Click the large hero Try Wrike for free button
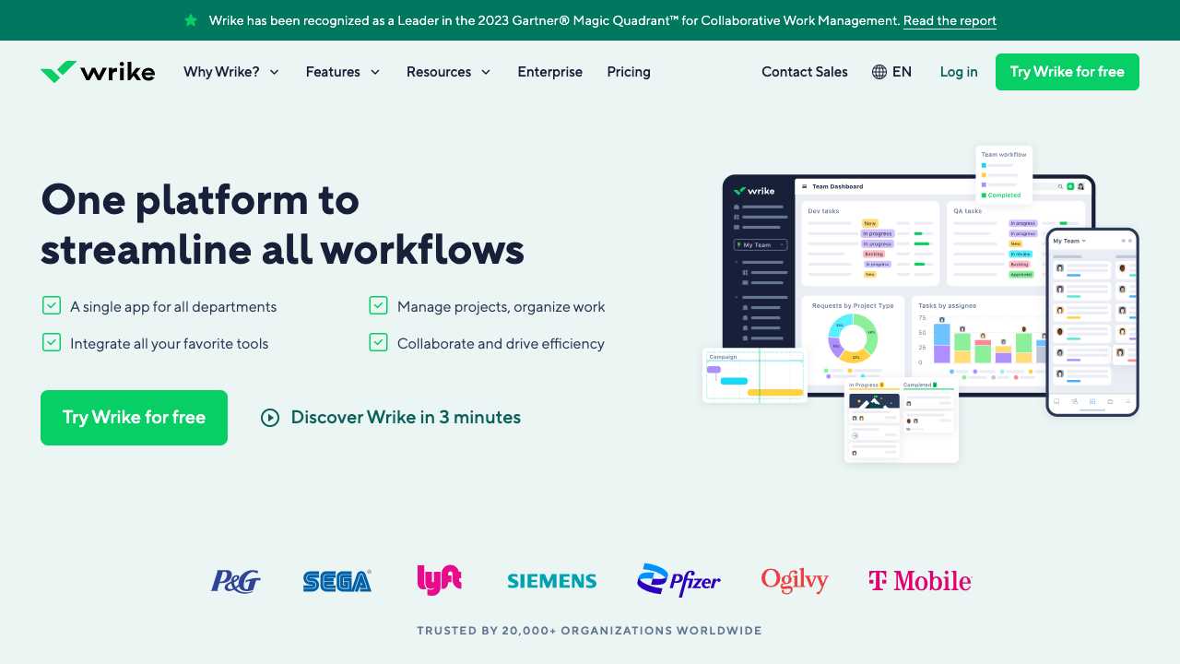The width and height of the screenshot is (1180, 664). [x=134, y=418]
